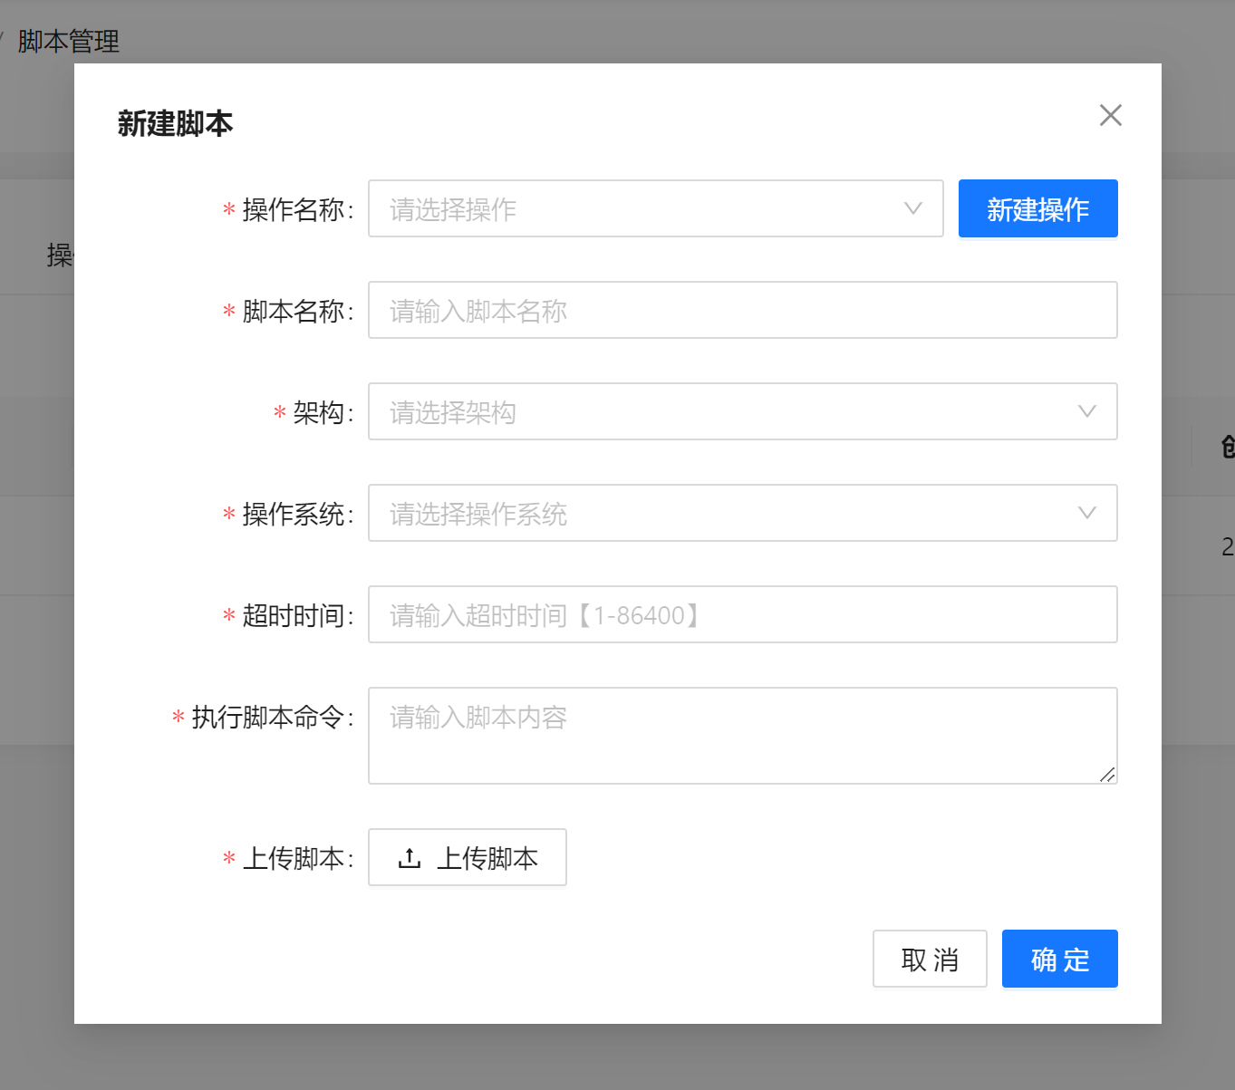Screen dimensions: 1235x1090
Task: Select the 脚本管理 breadcrumb item
Action: click(69, 42)
